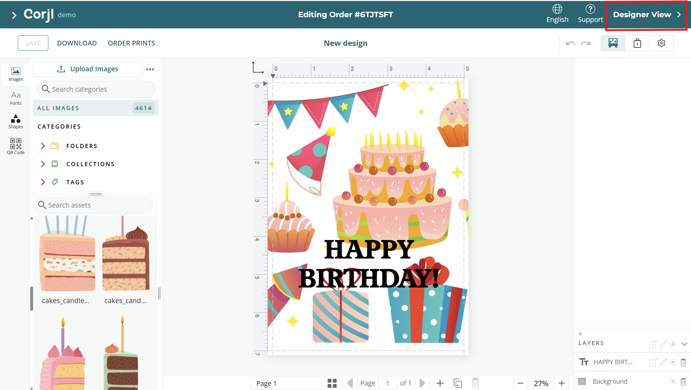Toggle lock on HAPPY BIRT... layer

point(653,362)
